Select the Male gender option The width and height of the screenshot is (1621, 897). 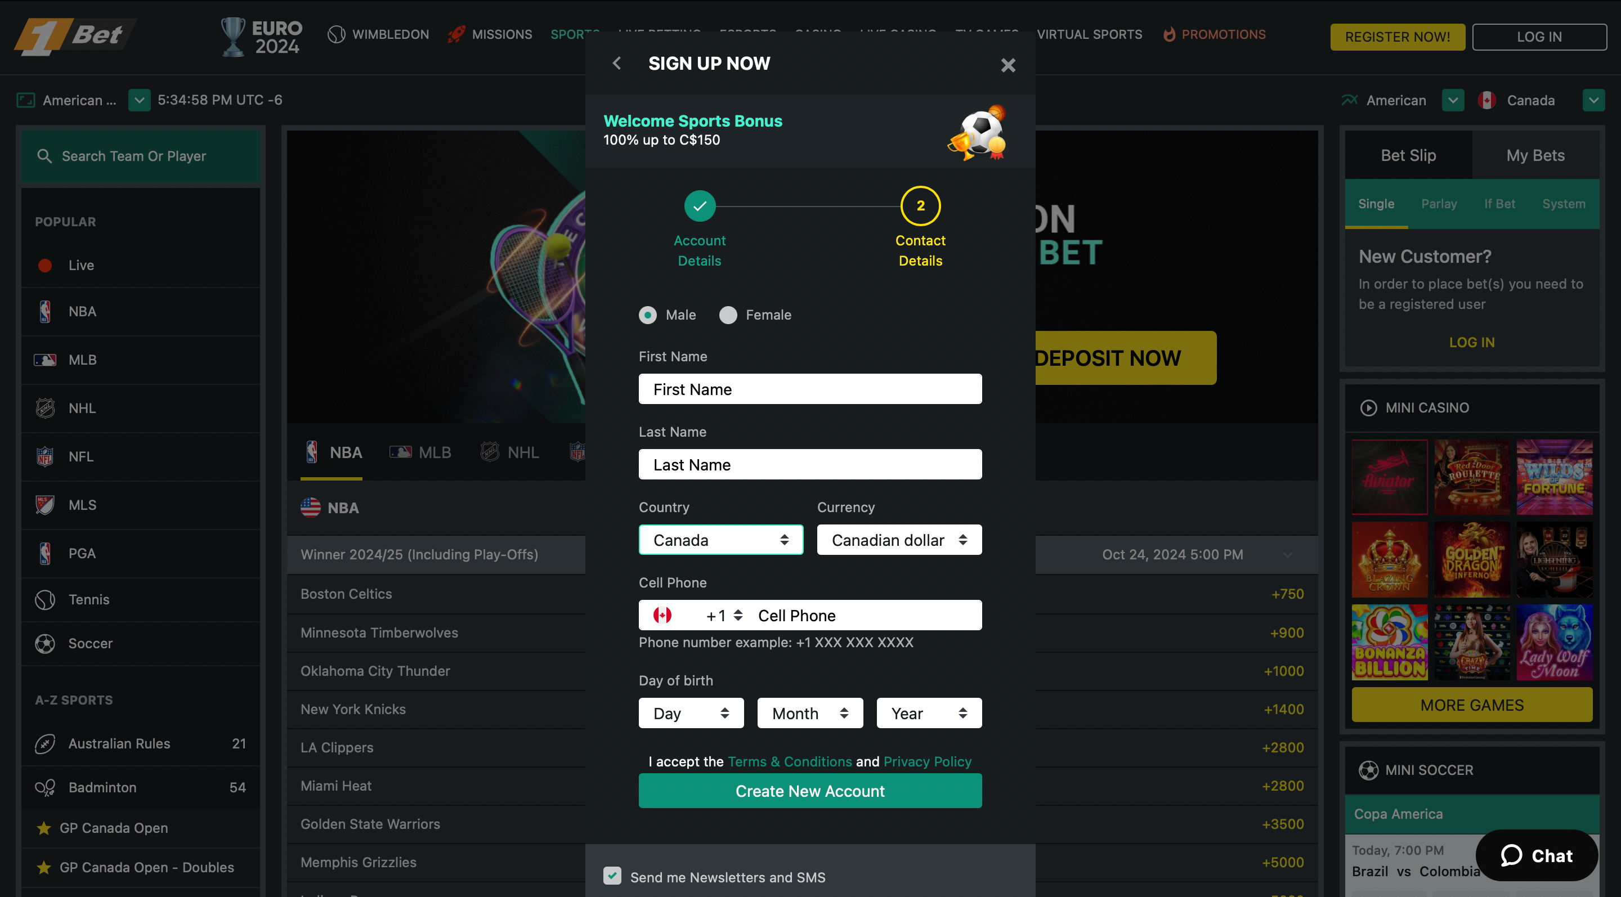(x=647, y=315)
